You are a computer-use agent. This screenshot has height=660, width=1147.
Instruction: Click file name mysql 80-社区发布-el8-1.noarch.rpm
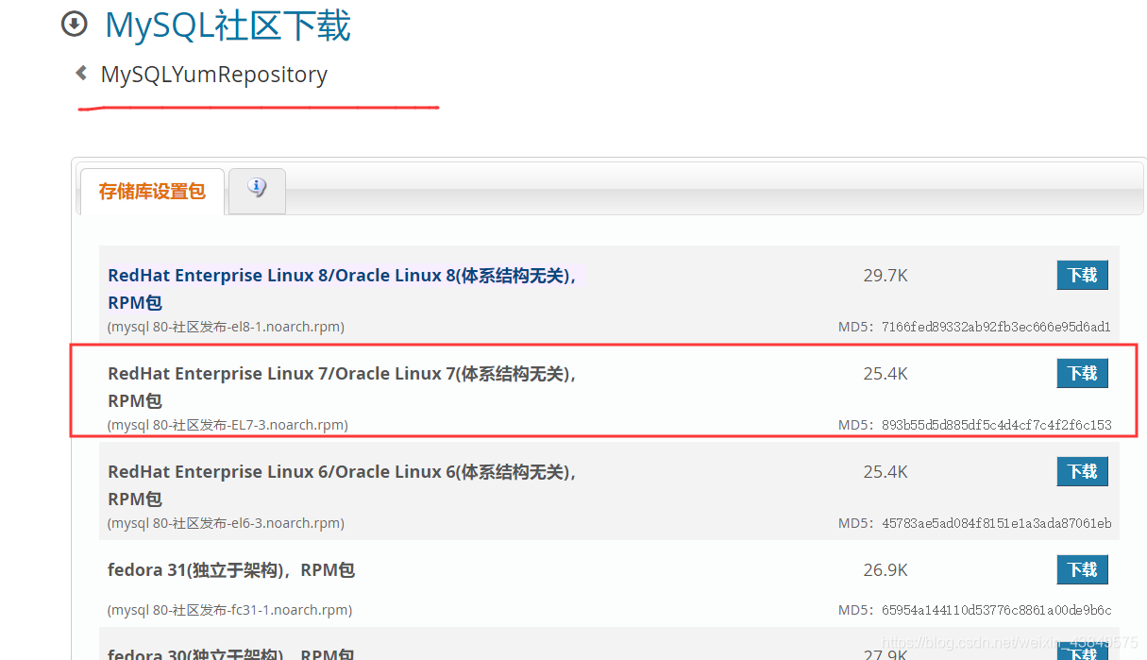[226, 327]
